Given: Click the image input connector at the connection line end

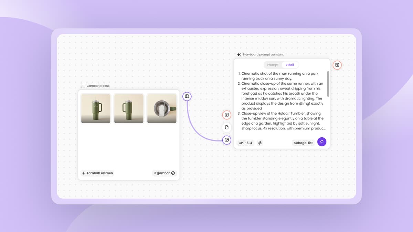Looking at the screenshot, I should click(226, 140).
